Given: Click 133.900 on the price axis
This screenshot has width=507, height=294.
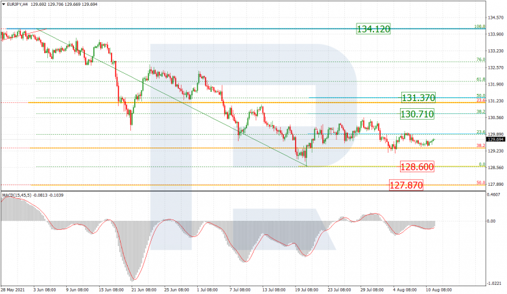Looking at the screenshot, I should (x=495, y=34).
